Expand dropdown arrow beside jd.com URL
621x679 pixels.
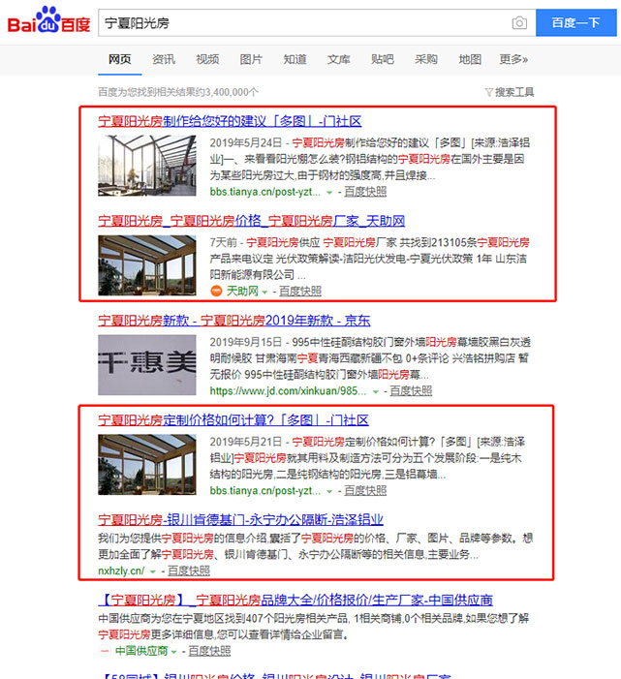(376, 392)
